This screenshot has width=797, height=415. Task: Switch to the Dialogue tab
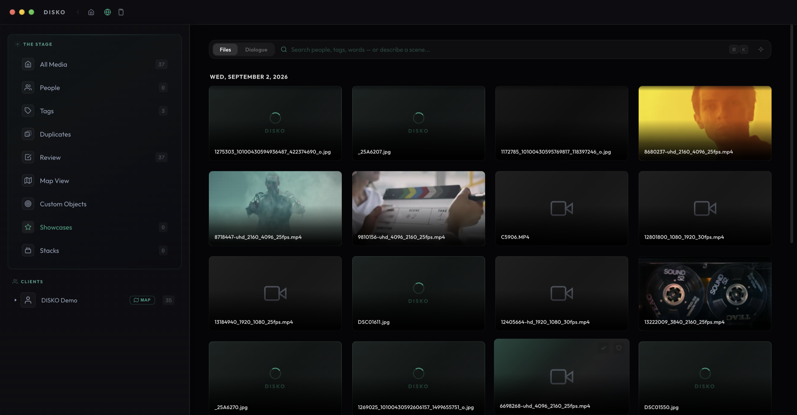[256, 50]
